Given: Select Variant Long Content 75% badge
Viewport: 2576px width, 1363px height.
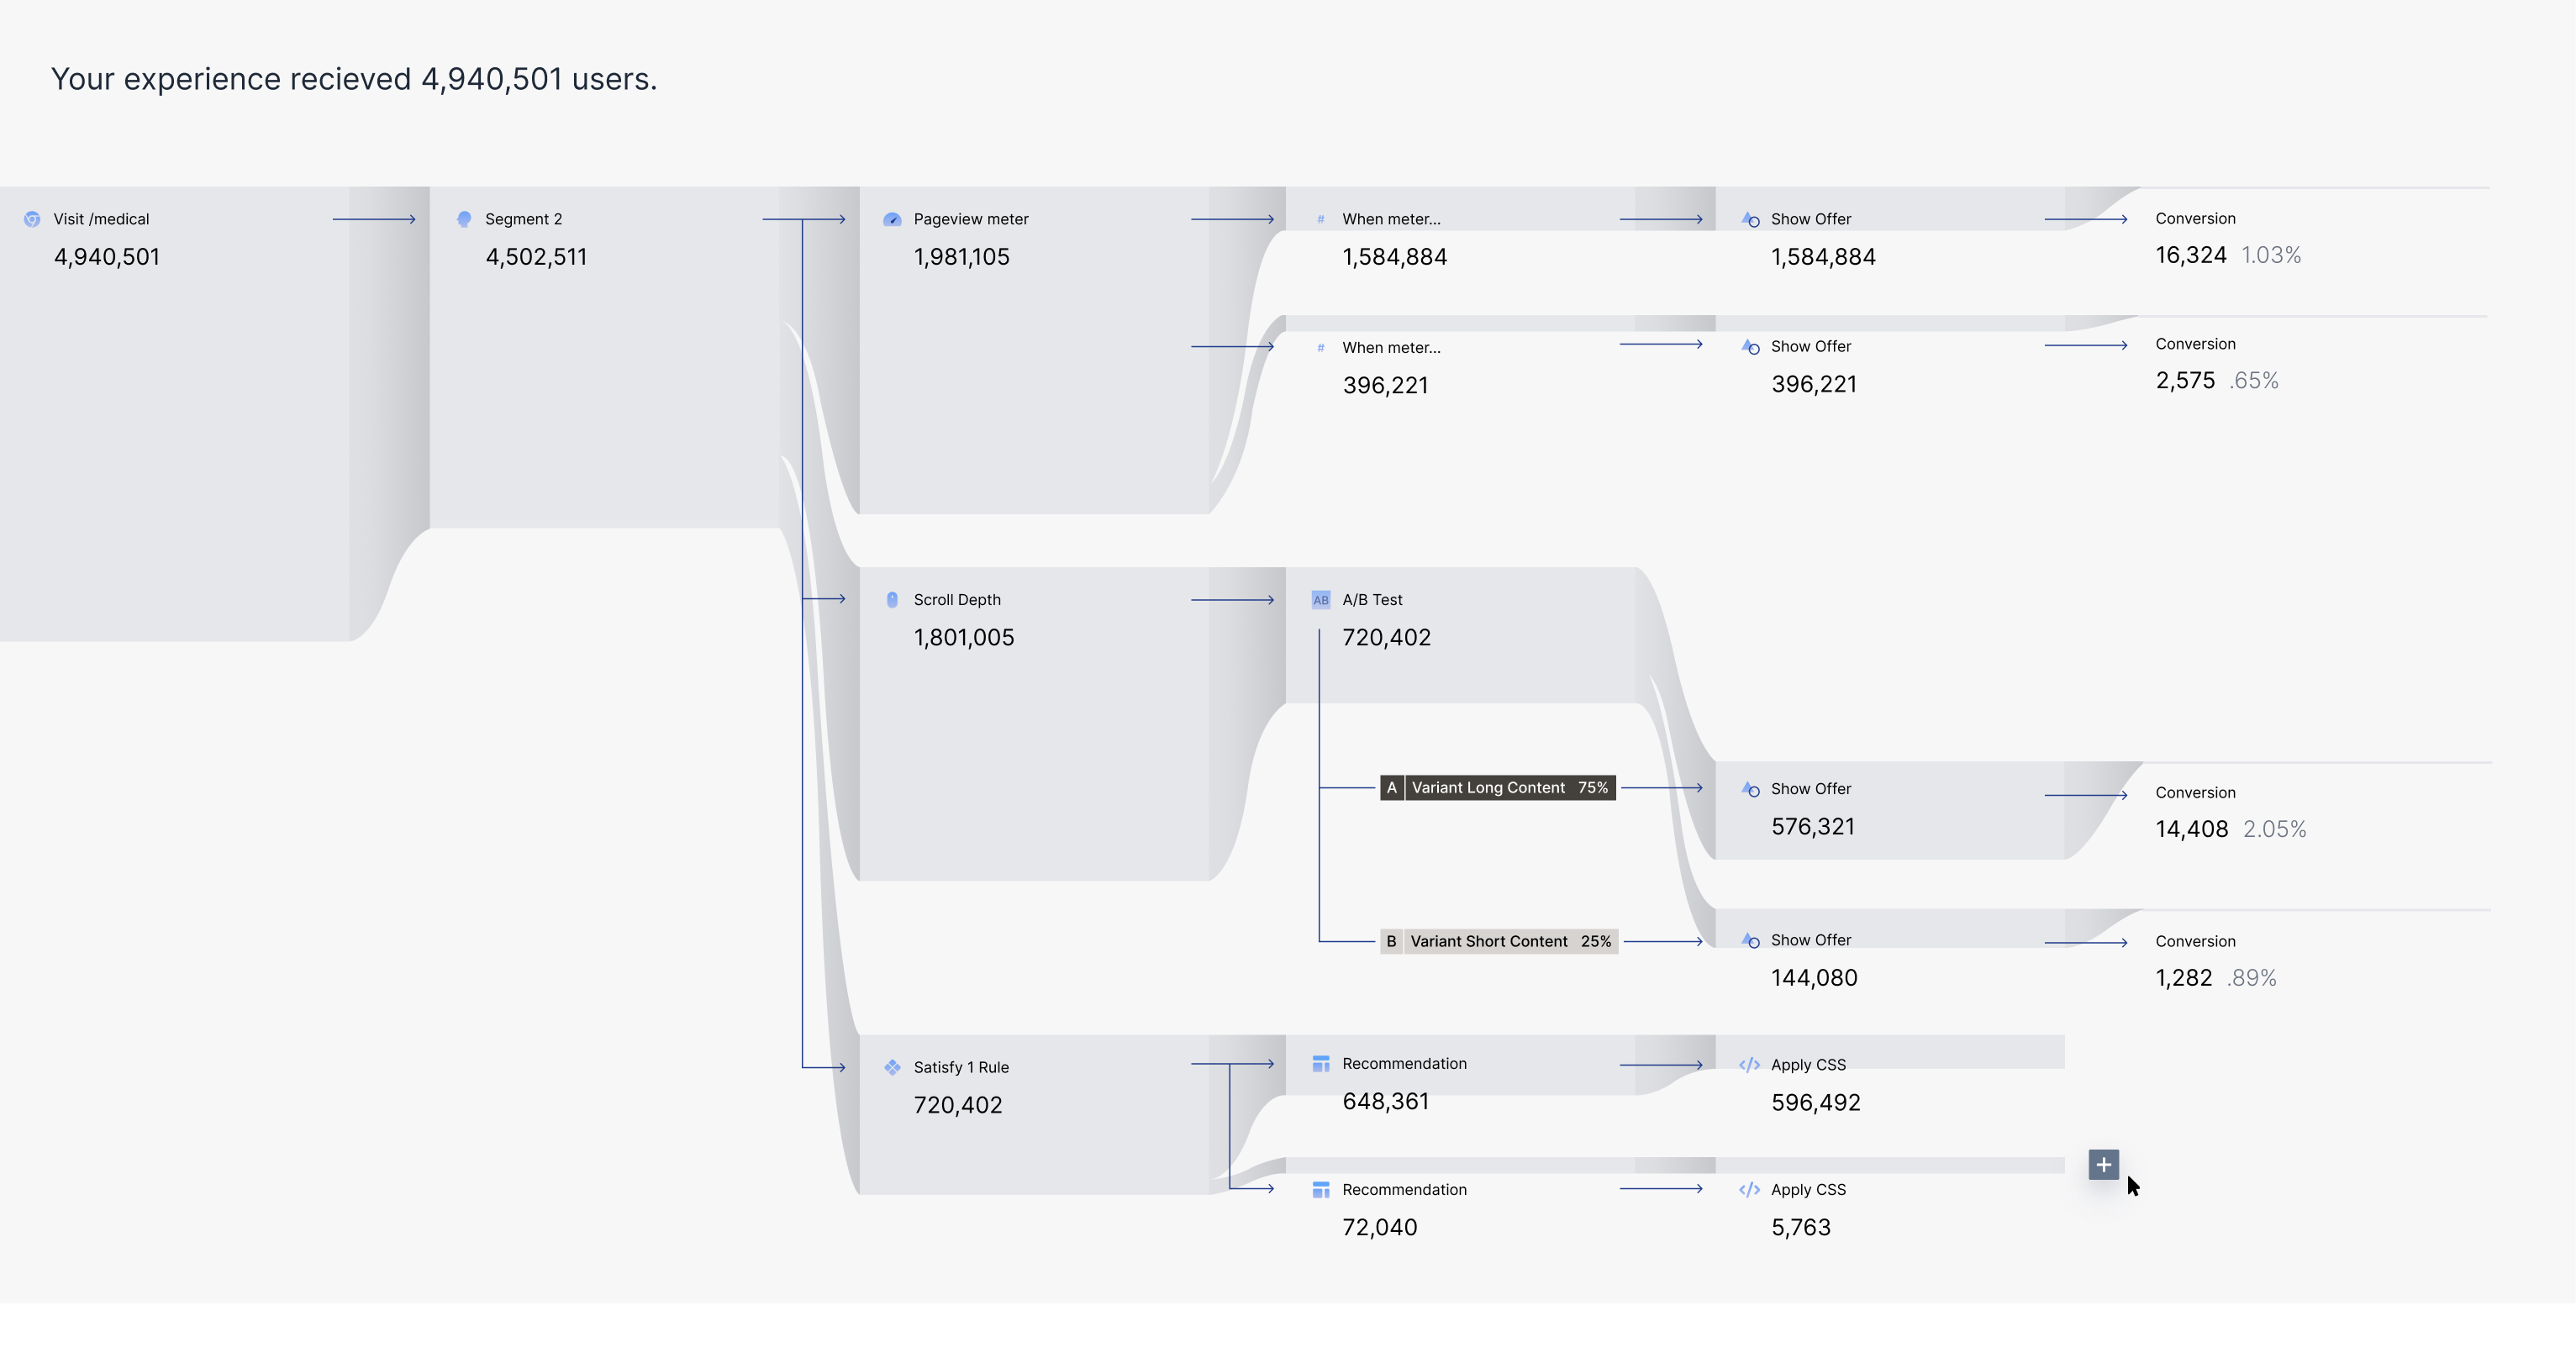Looking at the screenshot, I should click(1497, 788).
